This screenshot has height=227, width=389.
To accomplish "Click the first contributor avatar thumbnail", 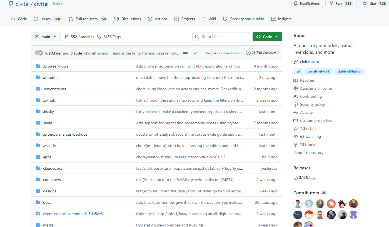I will pos(298,204).
